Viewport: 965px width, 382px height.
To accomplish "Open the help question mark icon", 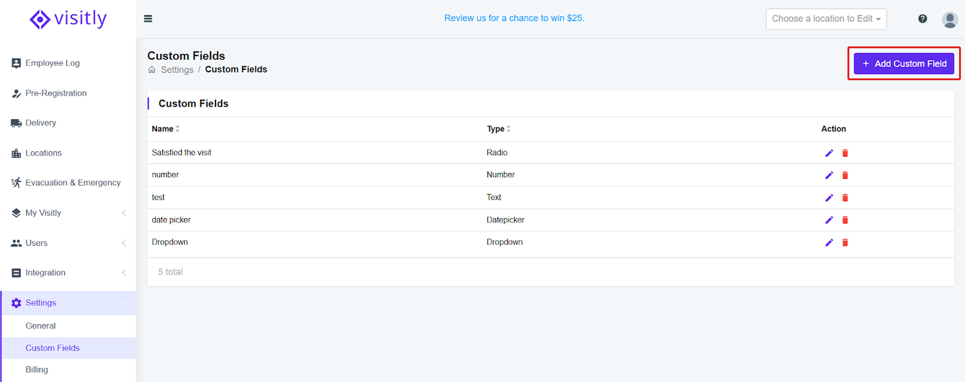I will (x=922, y=19).
